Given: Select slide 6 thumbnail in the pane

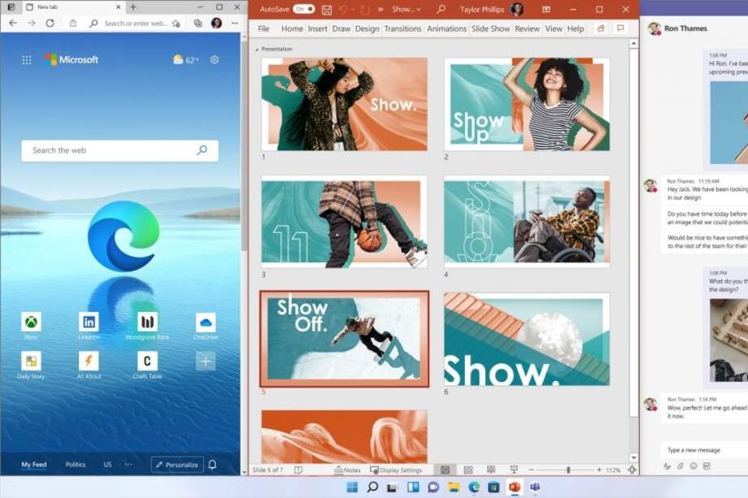Looking at the screenshot, I should point(524,340).
